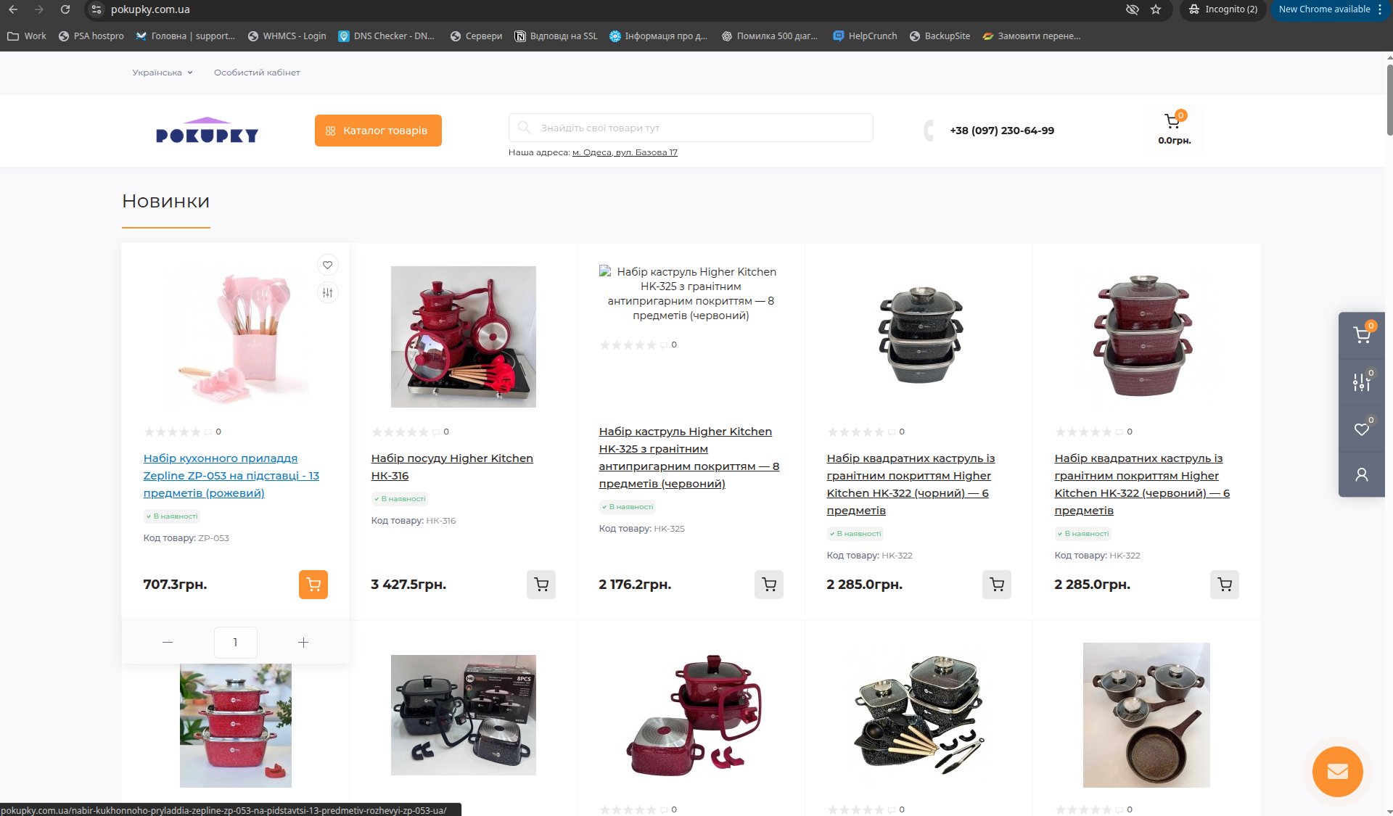The image size is (1393, 816).
Task: Decrease quantity with minus button
Action: pos(168,643)
